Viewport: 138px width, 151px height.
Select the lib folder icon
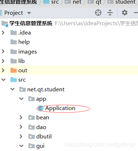tap(14, 61)
